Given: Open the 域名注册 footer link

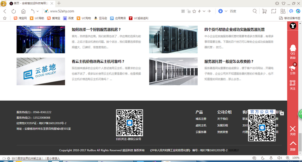Looking at the screenshot, I should coord(201,119).
